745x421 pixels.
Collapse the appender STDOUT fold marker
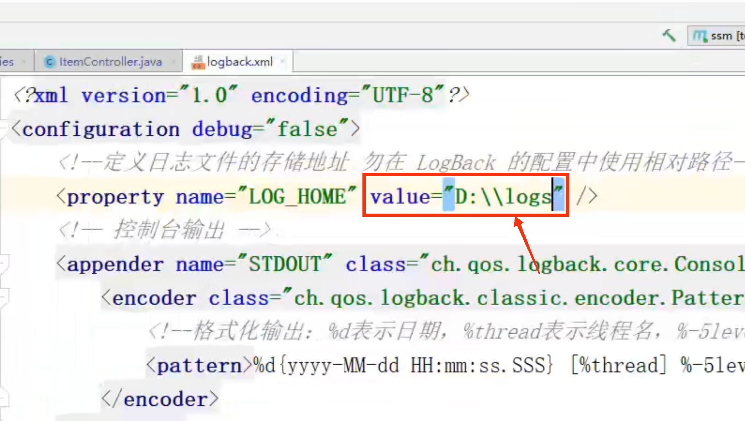tap(4, 264)
